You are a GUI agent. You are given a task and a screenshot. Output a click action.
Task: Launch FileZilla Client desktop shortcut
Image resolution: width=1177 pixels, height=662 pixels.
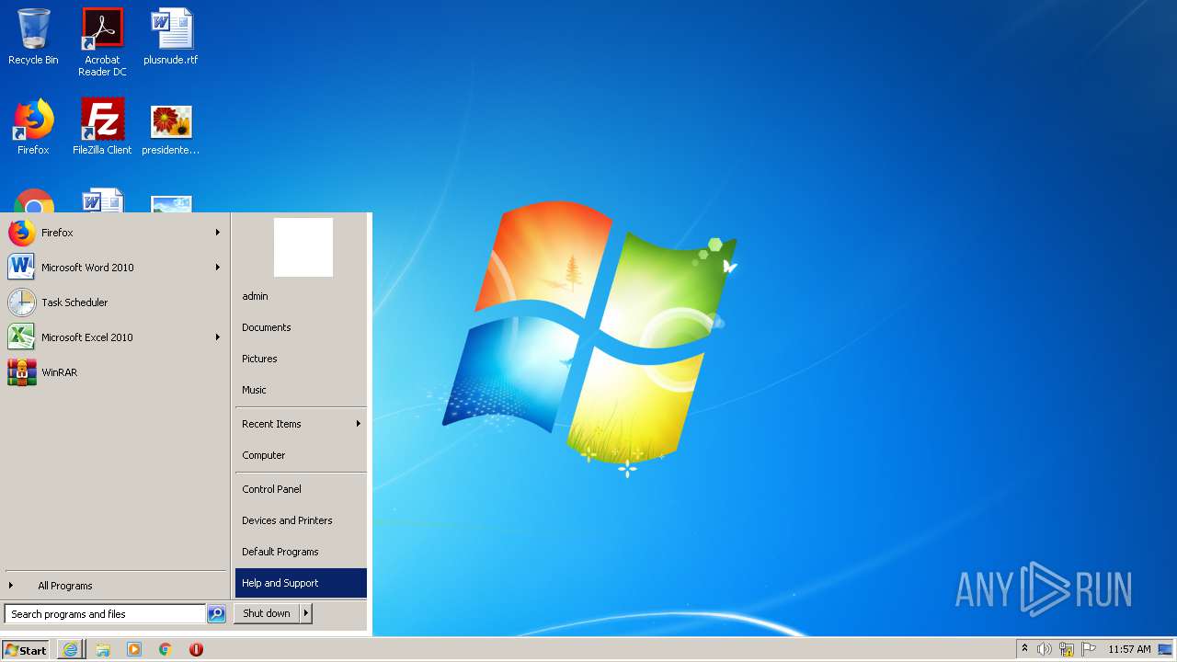(x=102, y=127)
